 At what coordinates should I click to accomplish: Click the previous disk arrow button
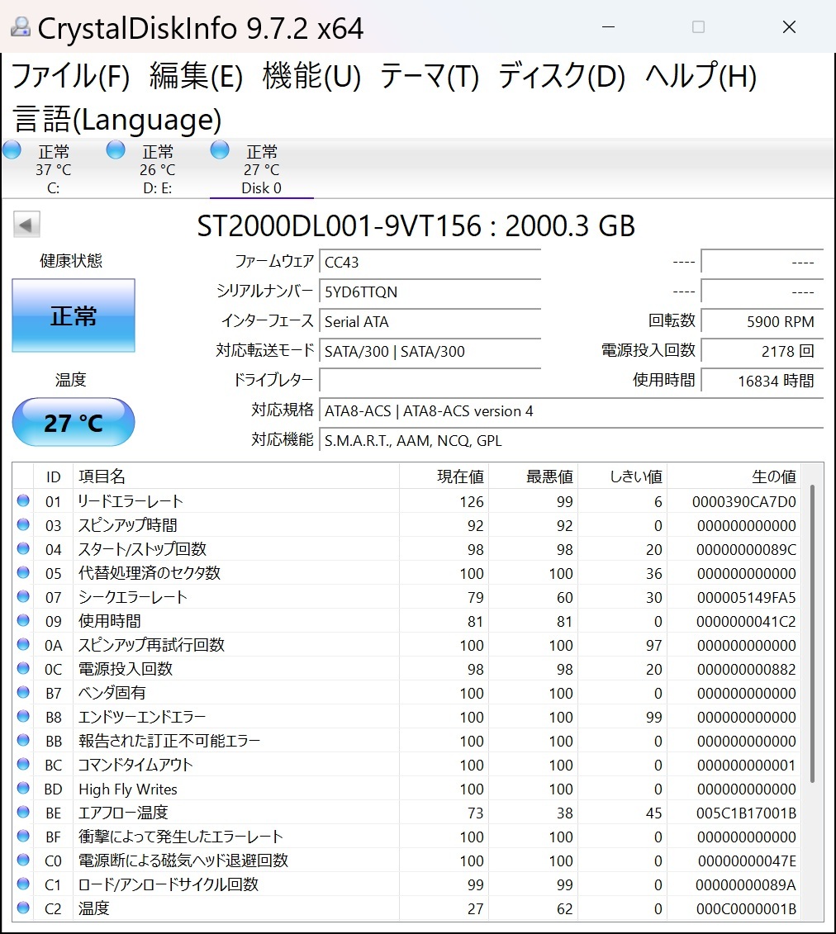tap(26, 225)
